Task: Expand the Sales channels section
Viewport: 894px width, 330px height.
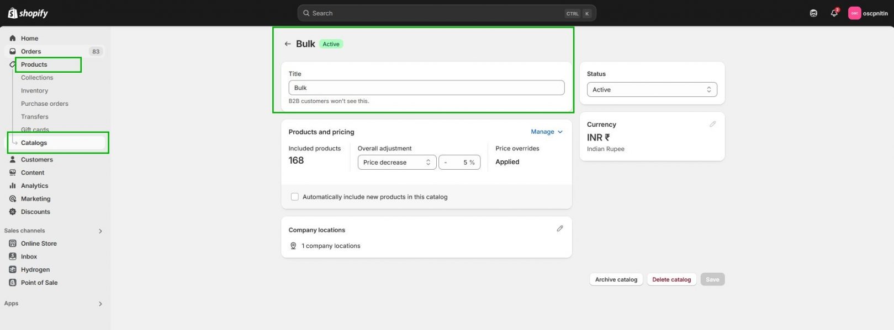Action: (100, 231)
